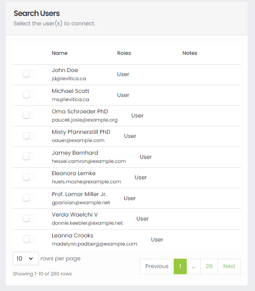Toggle the switch for Eleanora Lemke
Image resolution: width=255 pixels, height=291 pixels.
(x=28, y=177)
